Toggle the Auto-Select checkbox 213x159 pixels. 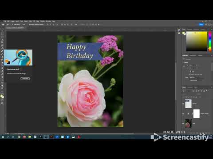tap(13, 24)
